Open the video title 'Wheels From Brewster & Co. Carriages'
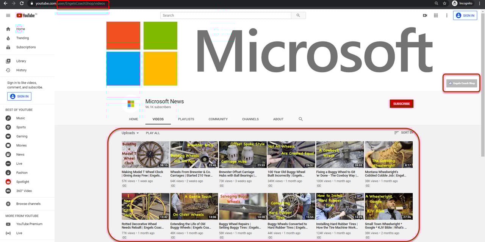Screen dimensions: 485x242 tap(191, 174)
